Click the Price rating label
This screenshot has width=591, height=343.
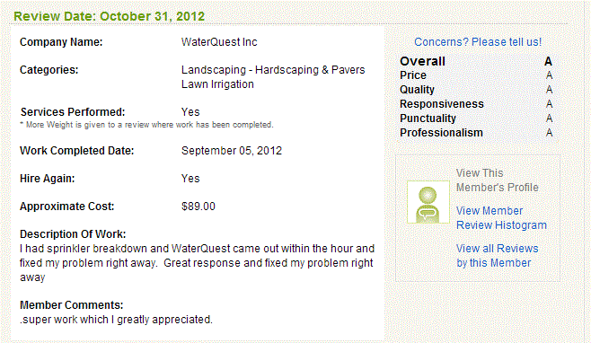[x=413, y=75]
